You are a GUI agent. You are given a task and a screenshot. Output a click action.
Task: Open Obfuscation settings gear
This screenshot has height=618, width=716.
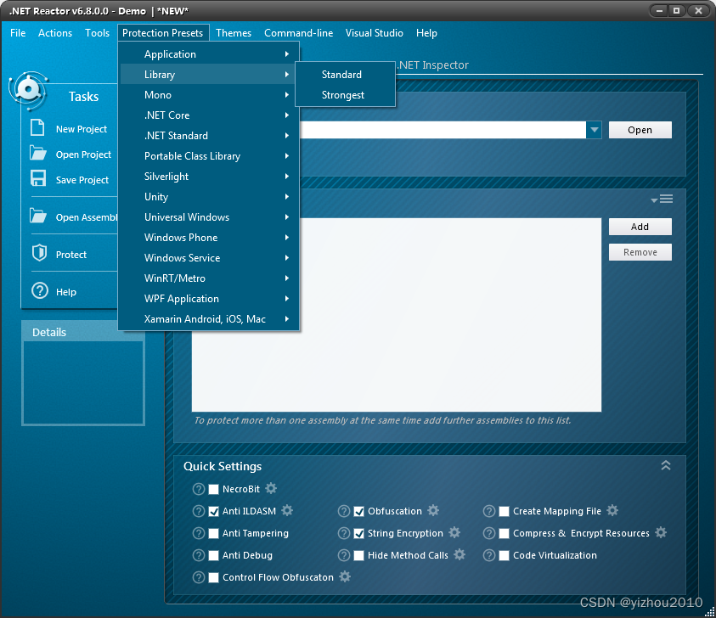[433, 510]
